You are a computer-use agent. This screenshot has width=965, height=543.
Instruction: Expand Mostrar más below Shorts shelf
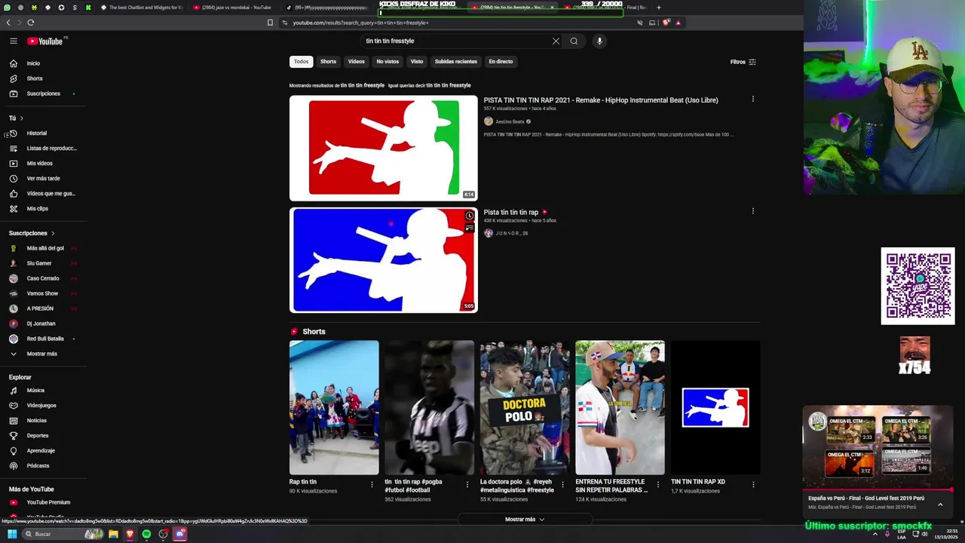point(525,519)
